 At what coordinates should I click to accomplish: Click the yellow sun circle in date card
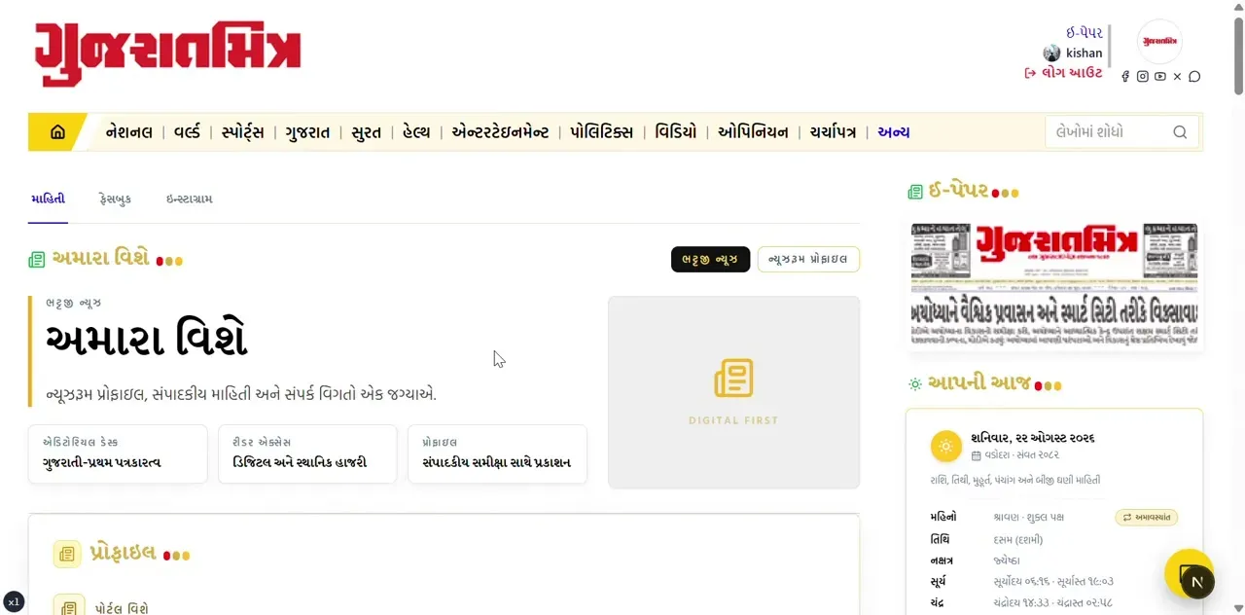[x=945, y=447]
